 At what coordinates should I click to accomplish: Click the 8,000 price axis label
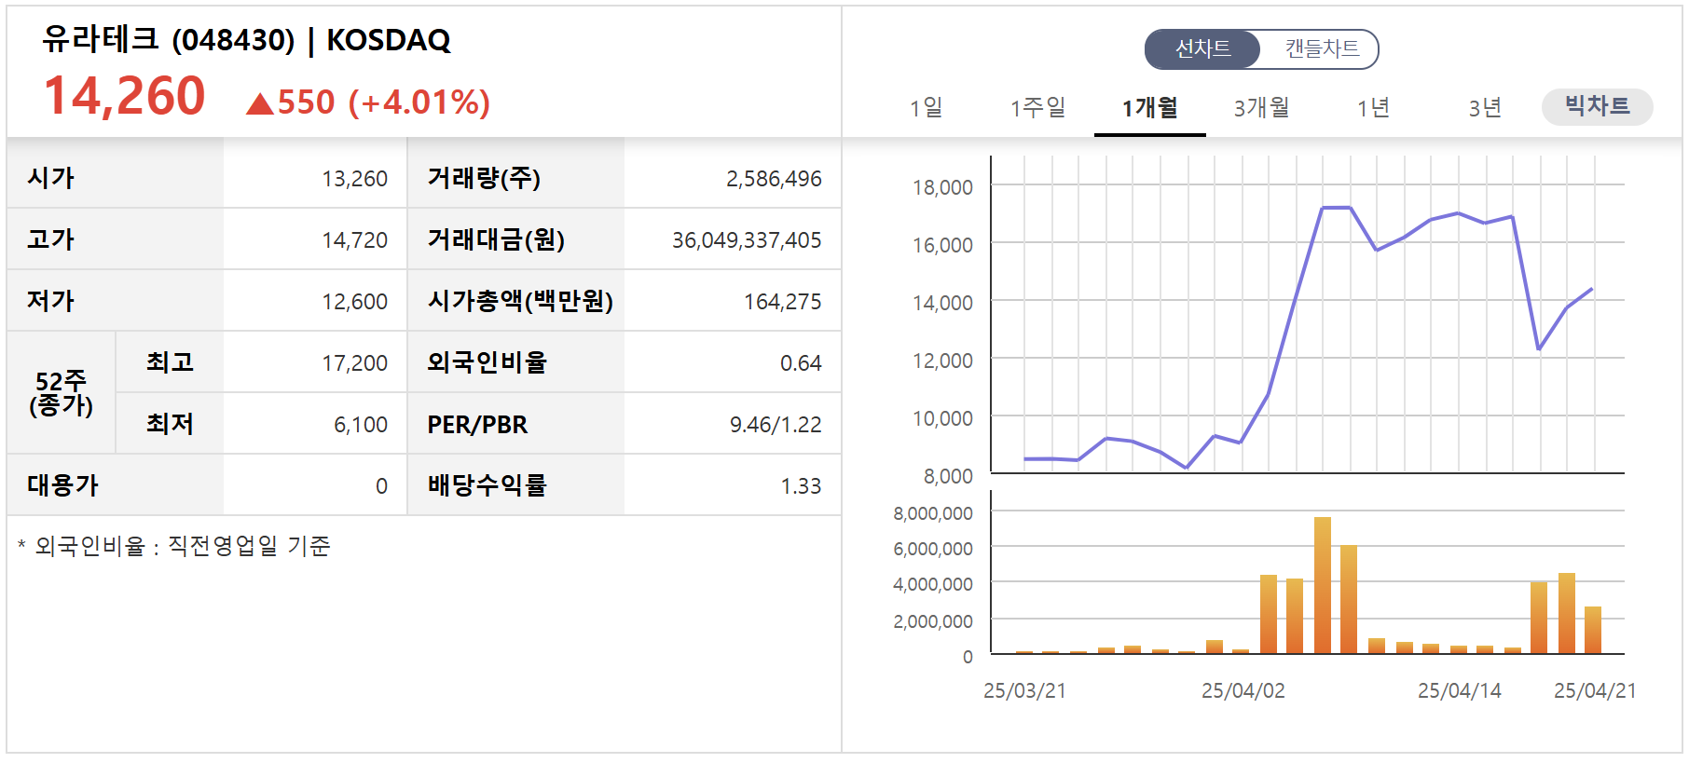click(948, 477)
